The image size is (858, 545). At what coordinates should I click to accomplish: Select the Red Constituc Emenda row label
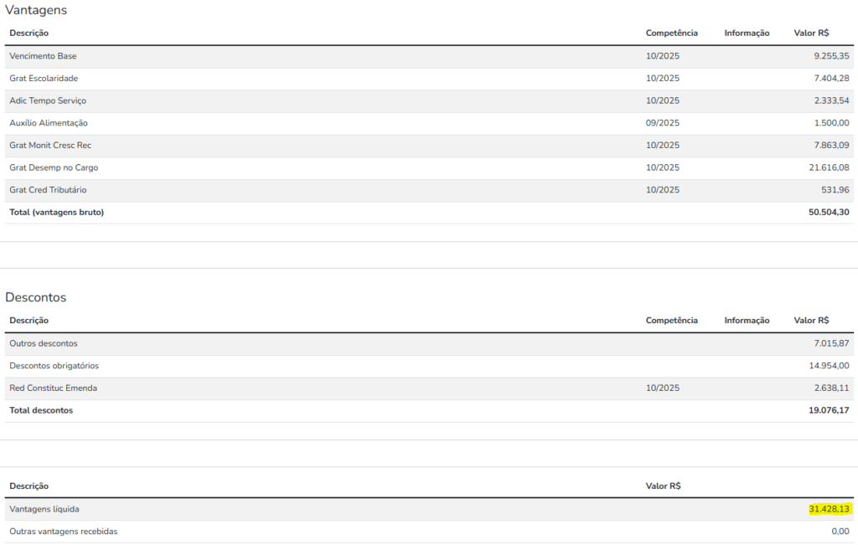click(x=53, y=388)
